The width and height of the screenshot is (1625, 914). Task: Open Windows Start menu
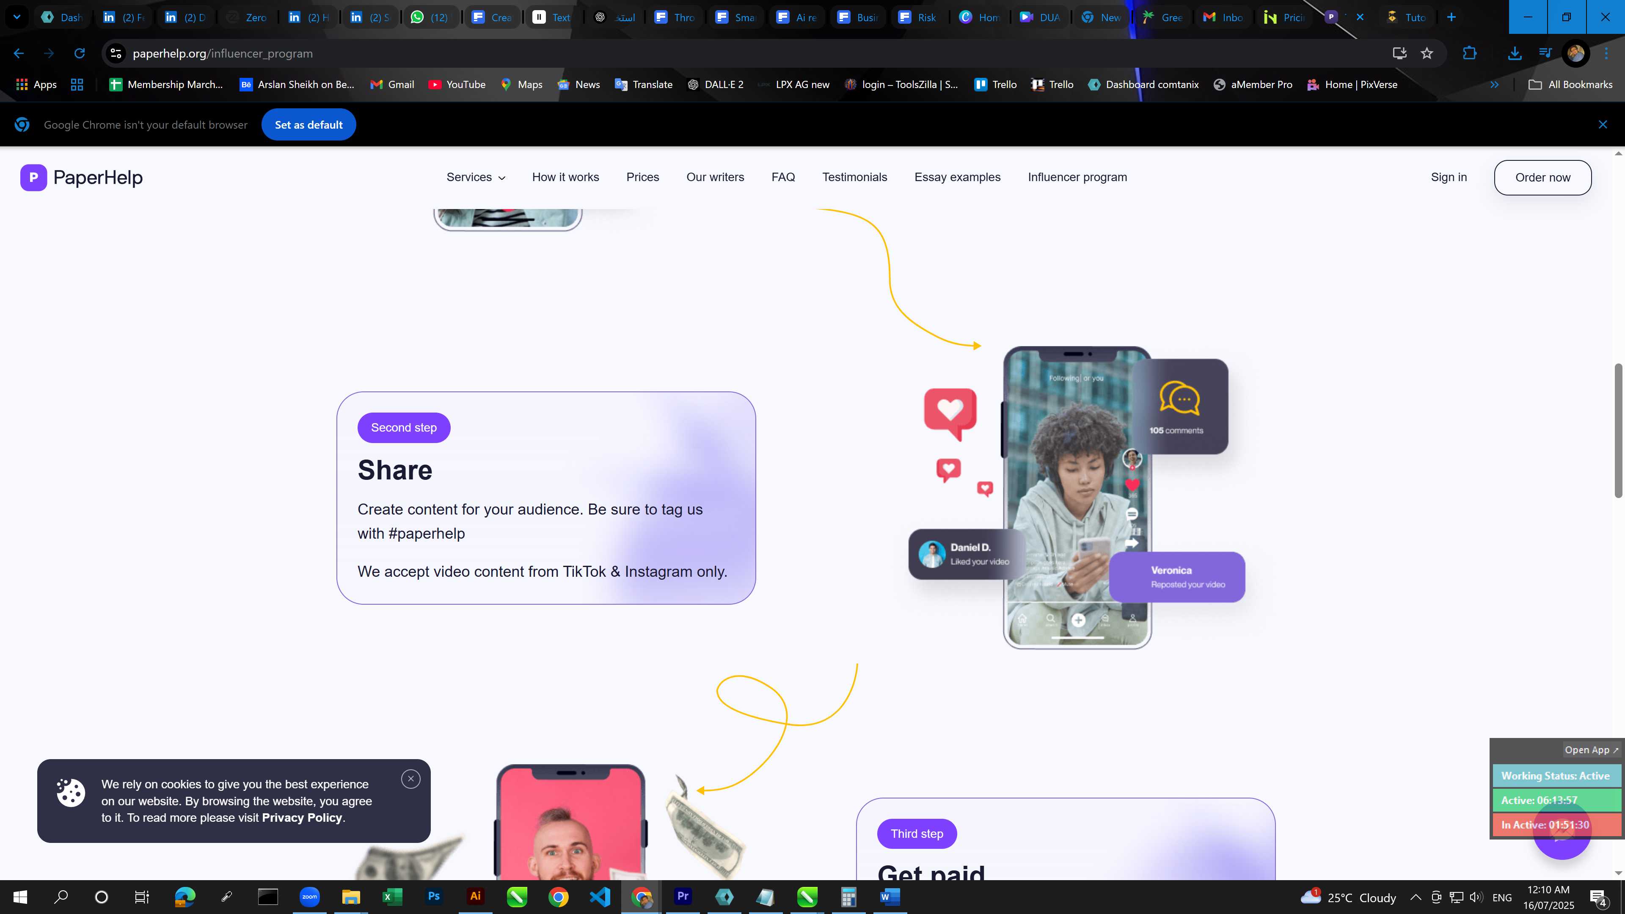20,897
